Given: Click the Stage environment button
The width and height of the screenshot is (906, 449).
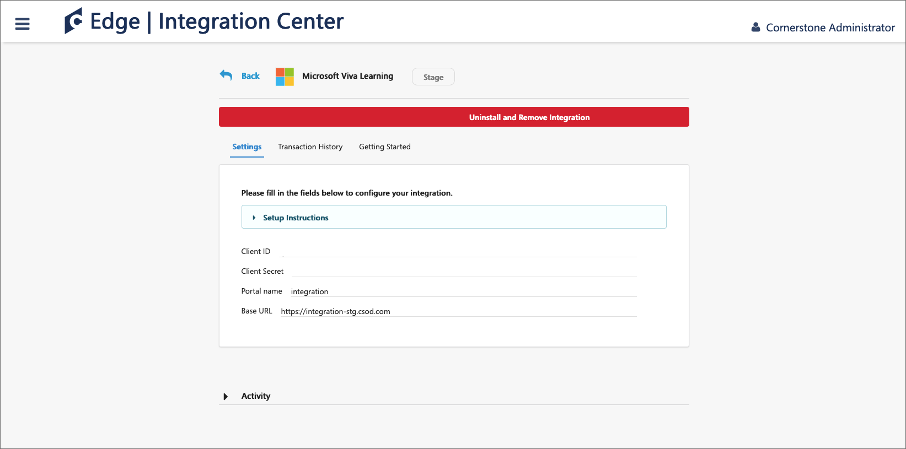Looking at the screenshot, I should (x=433, y=77).
